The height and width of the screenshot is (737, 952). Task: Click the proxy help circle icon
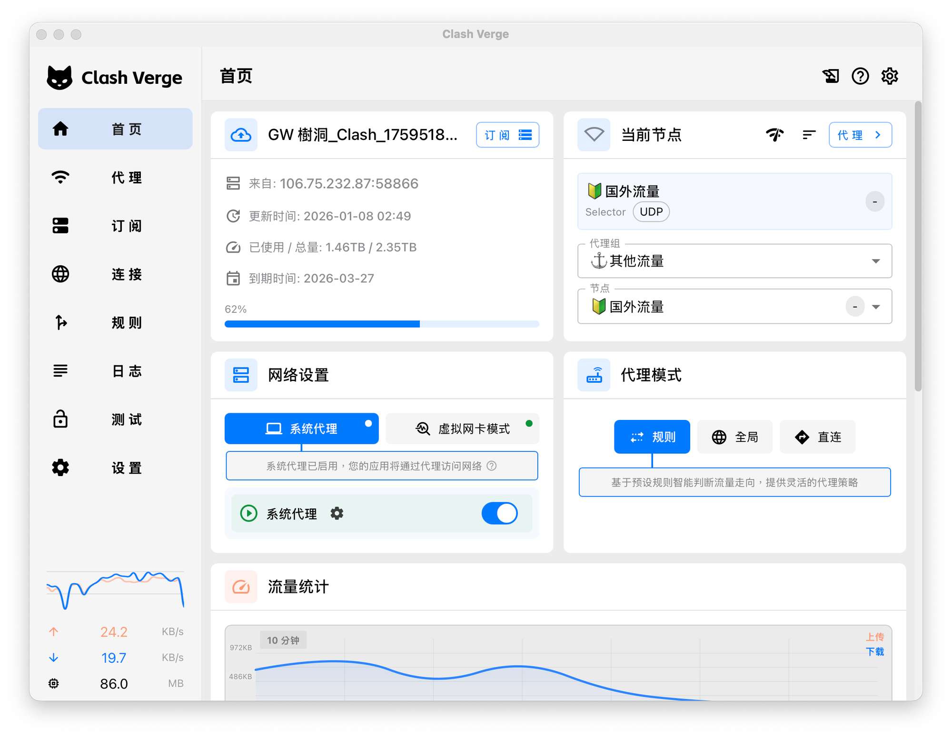pyautogui.click(x=492, y=466)
